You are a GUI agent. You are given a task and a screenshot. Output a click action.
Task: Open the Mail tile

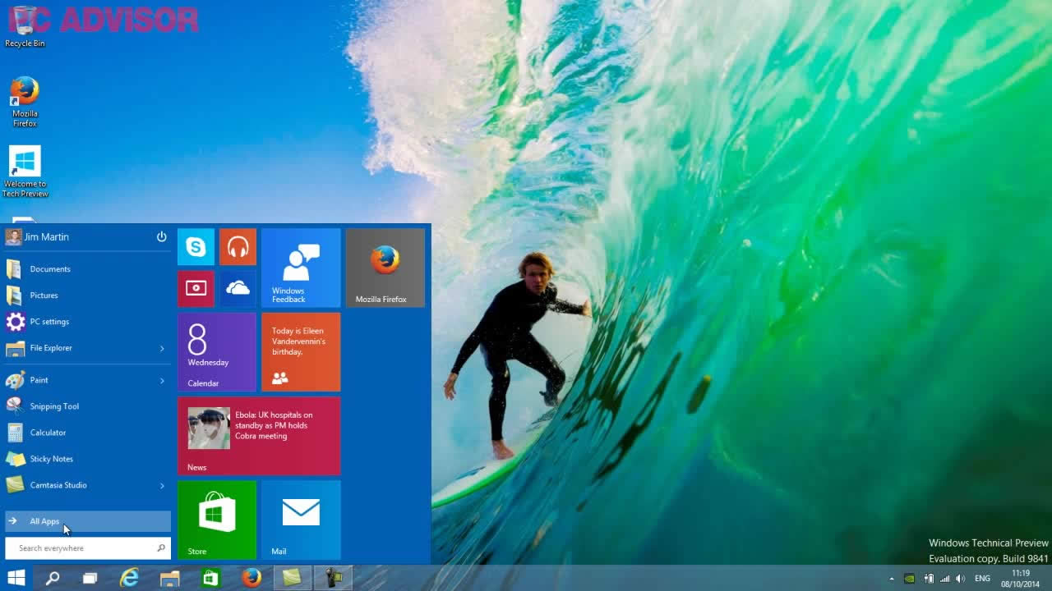coord(300,520)
